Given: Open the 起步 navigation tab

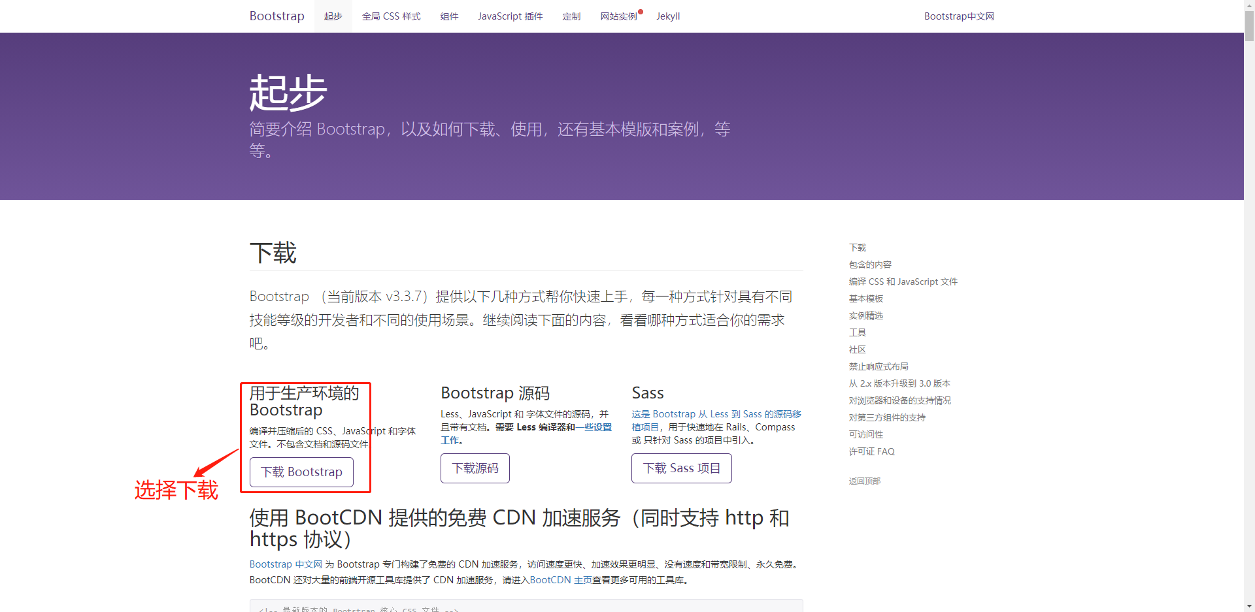Looking at the screenshot, I should (333, 16).
